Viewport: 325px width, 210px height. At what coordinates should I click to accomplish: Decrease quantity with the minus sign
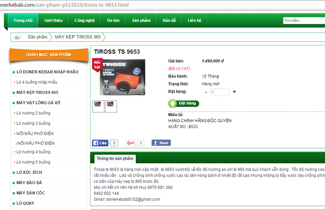tap(206, 92)
